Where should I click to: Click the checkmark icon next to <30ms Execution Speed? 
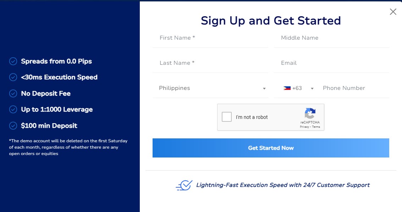13,77
